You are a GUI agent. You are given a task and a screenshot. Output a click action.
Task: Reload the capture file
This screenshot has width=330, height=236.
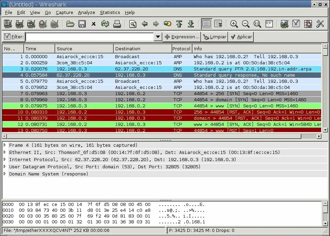[x=105, y=24]
